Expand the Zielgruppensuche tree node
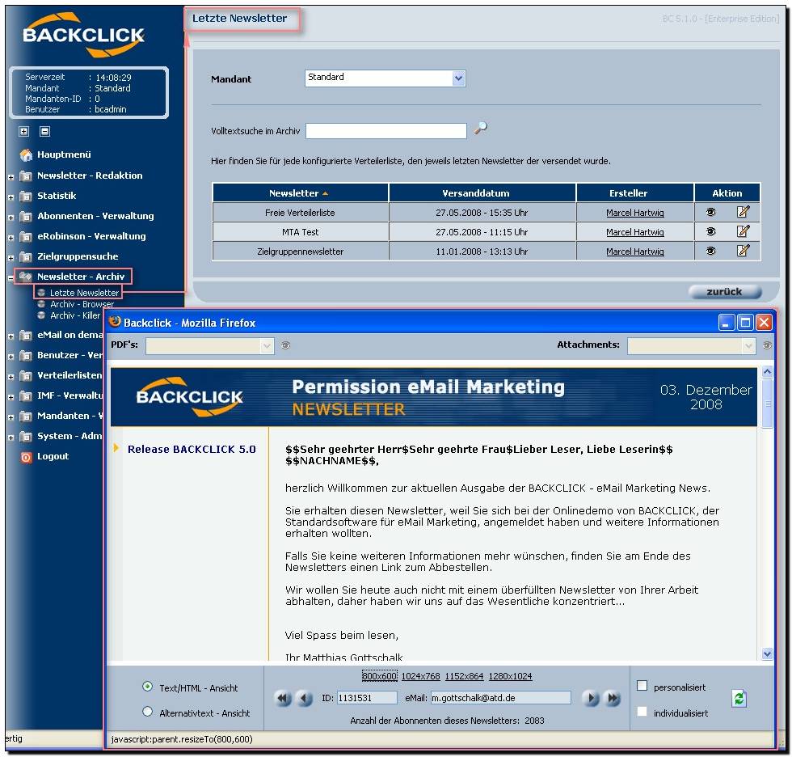The height and width of the screenshot is (757, 792). pos(11,258)
